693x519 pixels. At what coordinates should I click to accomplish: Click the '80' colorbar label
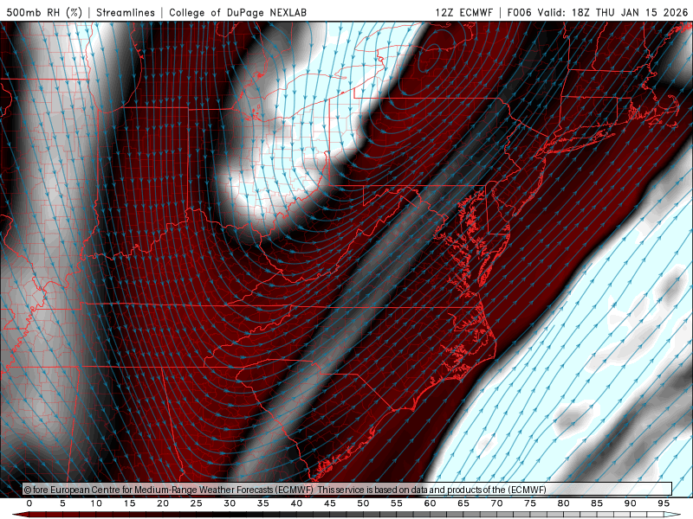click(564, 503)
